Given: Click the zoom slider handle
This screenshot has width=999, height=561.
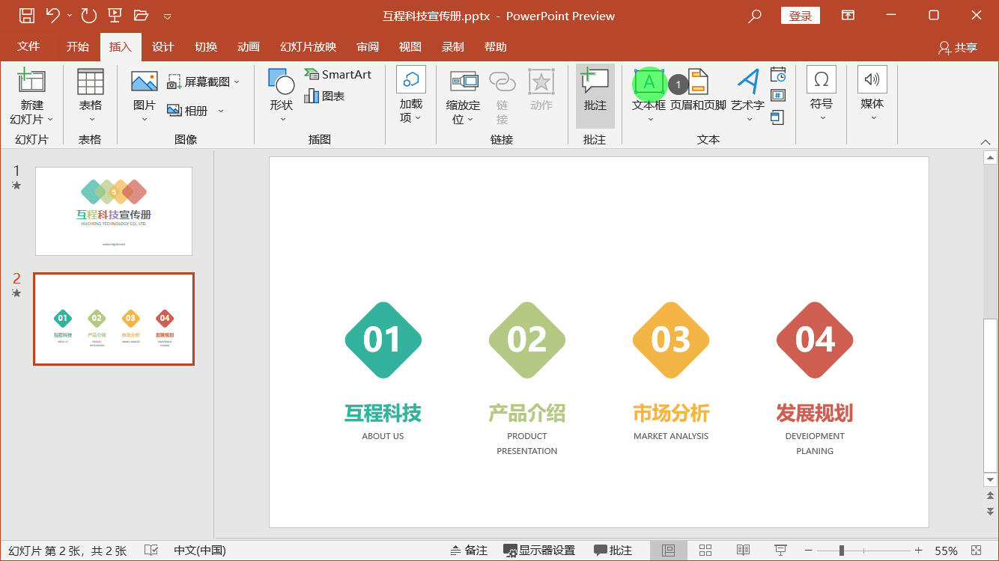Looking at the screenshot, I should pyautogui.click(x=842, y=551).
